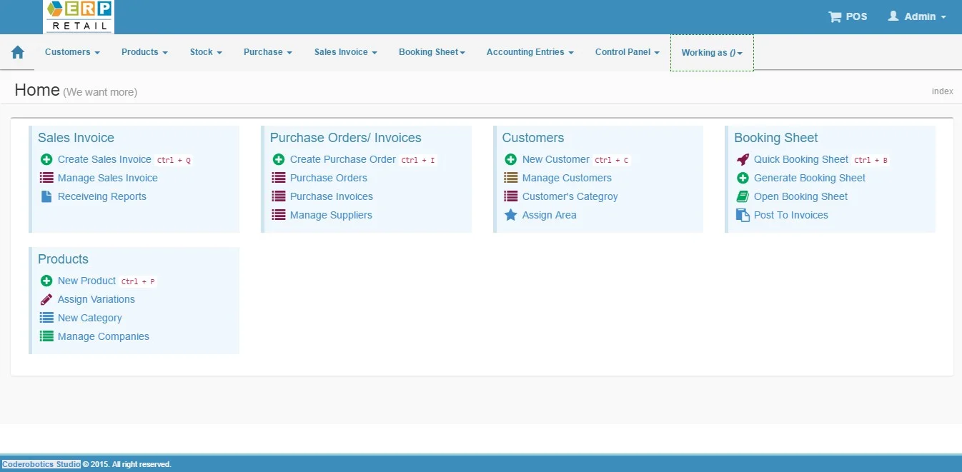This screenshot has height=472, width=962.
Task: Open the Create Sales Invoice link
Action: [104, 159]
